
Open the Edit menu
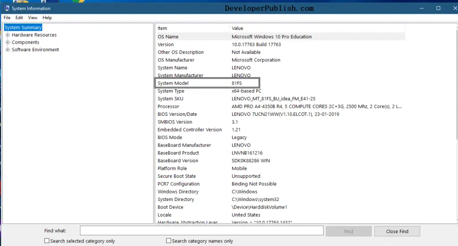click(x=19, y=18)
